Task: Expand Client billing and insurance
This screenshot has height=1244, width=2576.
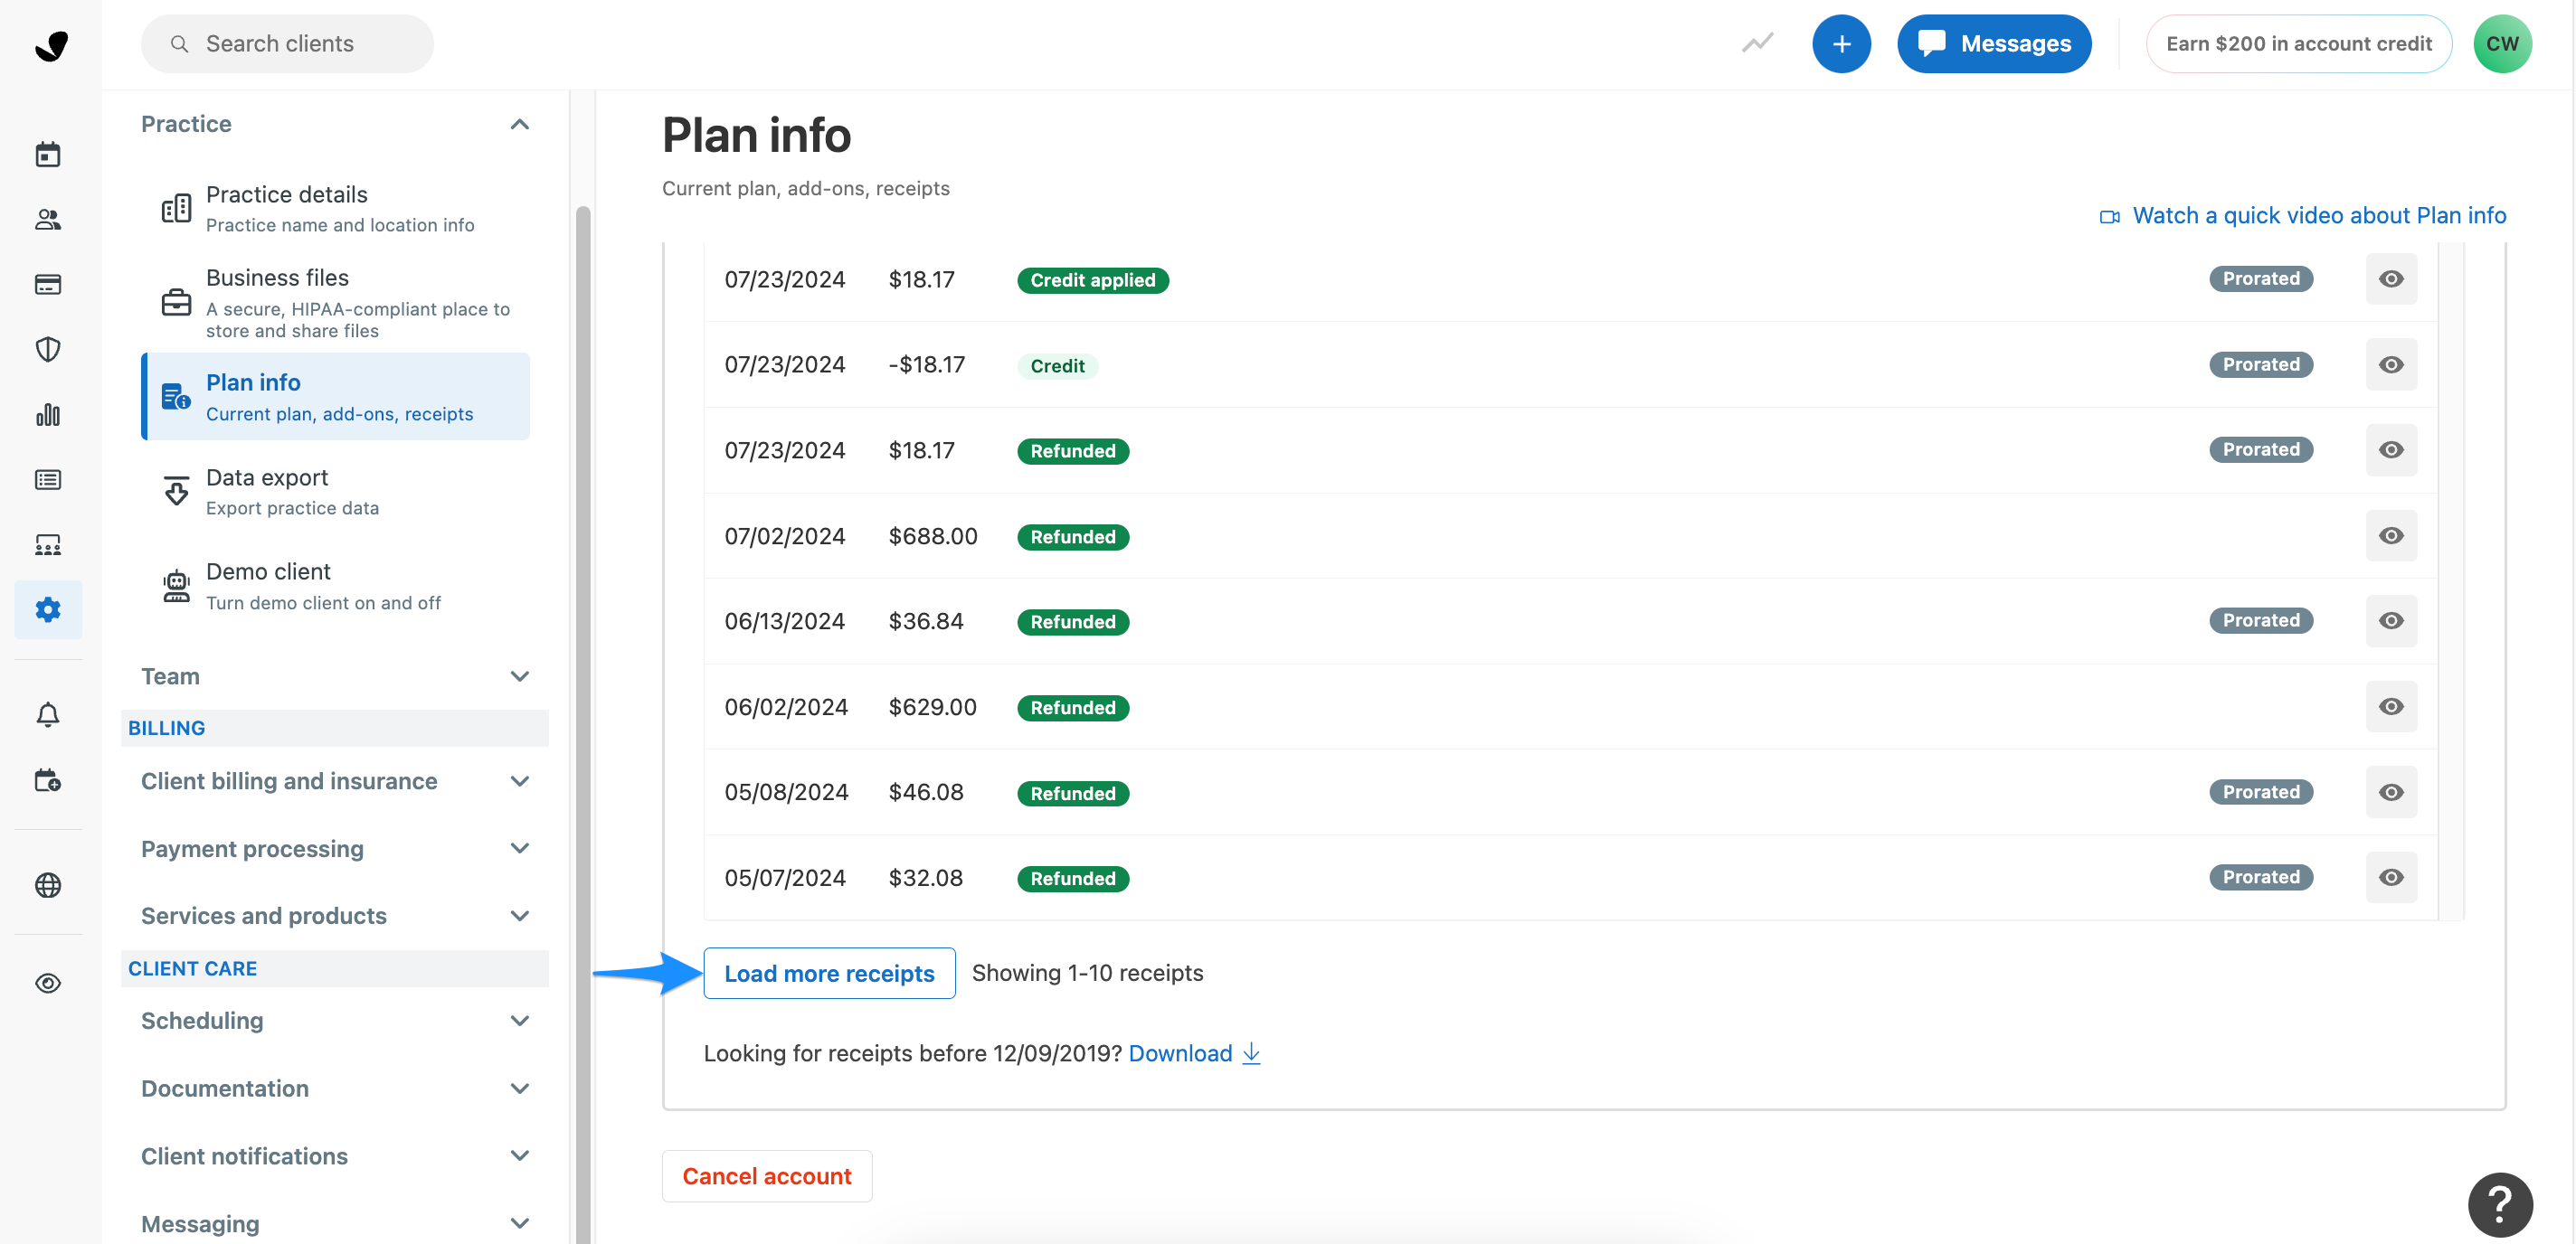Action: point(519,781)
